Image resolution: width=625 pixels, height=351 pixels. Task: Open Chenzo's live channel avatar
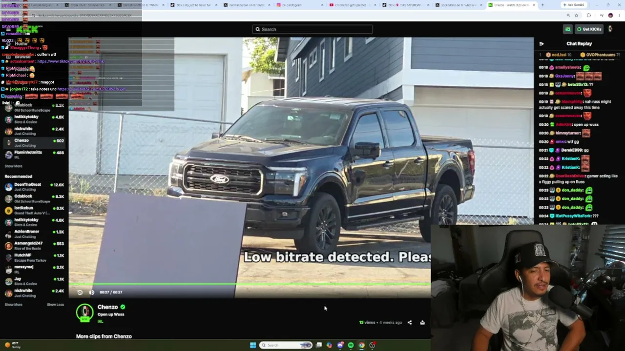pyautogui.click(x=84, y=312)
